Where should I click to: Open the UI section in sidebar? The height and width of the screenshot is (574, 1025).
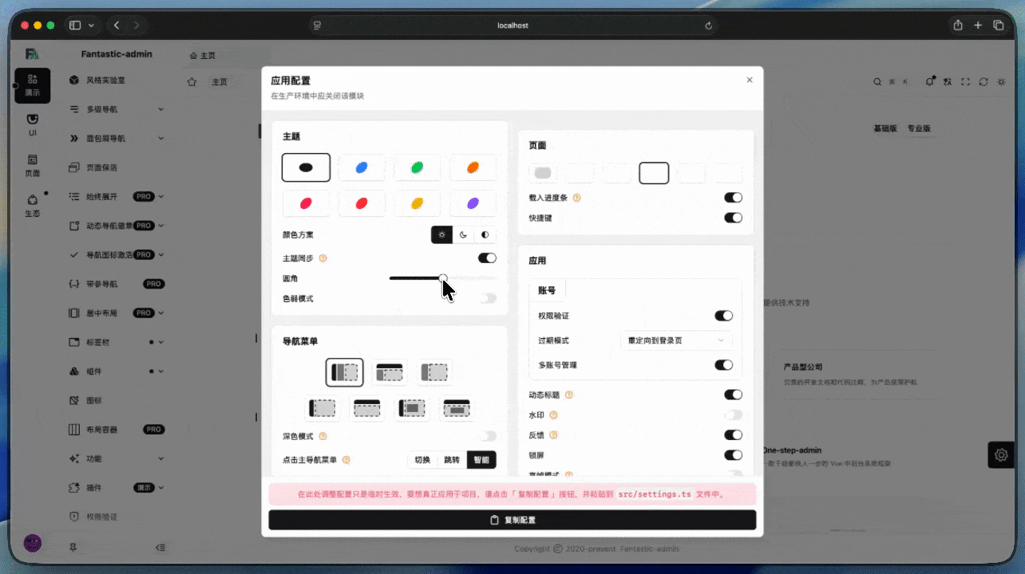[32, 124]
